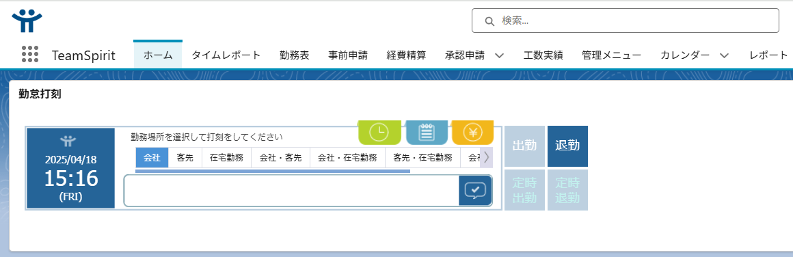Viewport: 793px width, 257px height.
Task: Switch to タイムレポート tab
Action: pos(226,55)
